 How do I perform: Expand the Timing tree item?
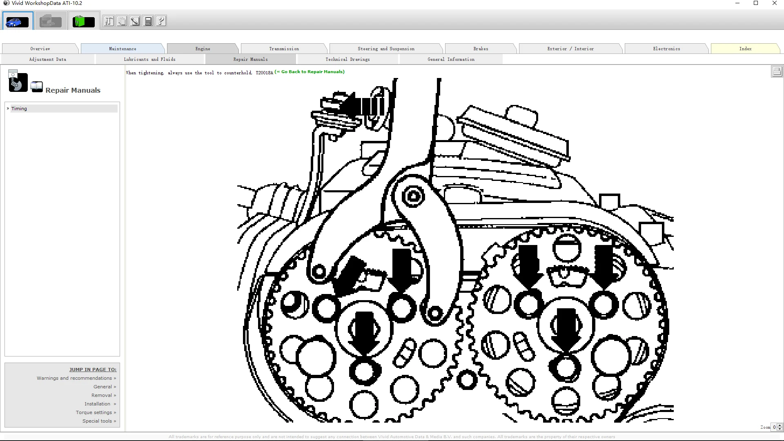(8, 109)
